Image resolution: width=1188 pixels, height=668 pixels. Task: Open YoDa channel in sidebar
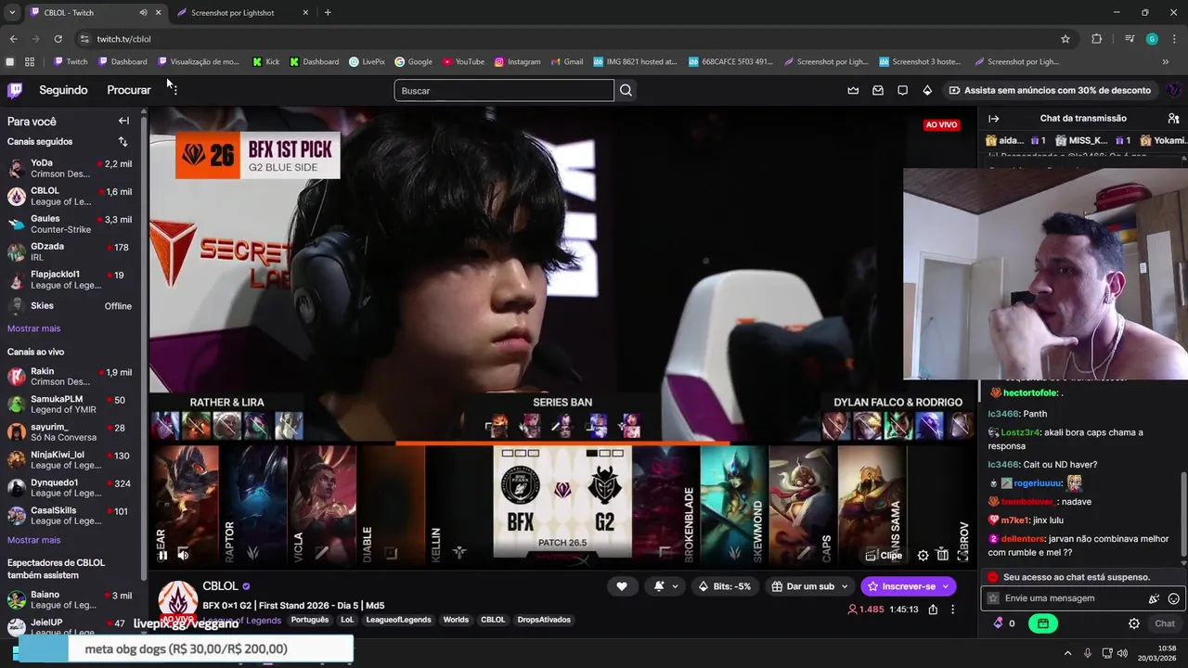tap(71, 168)
